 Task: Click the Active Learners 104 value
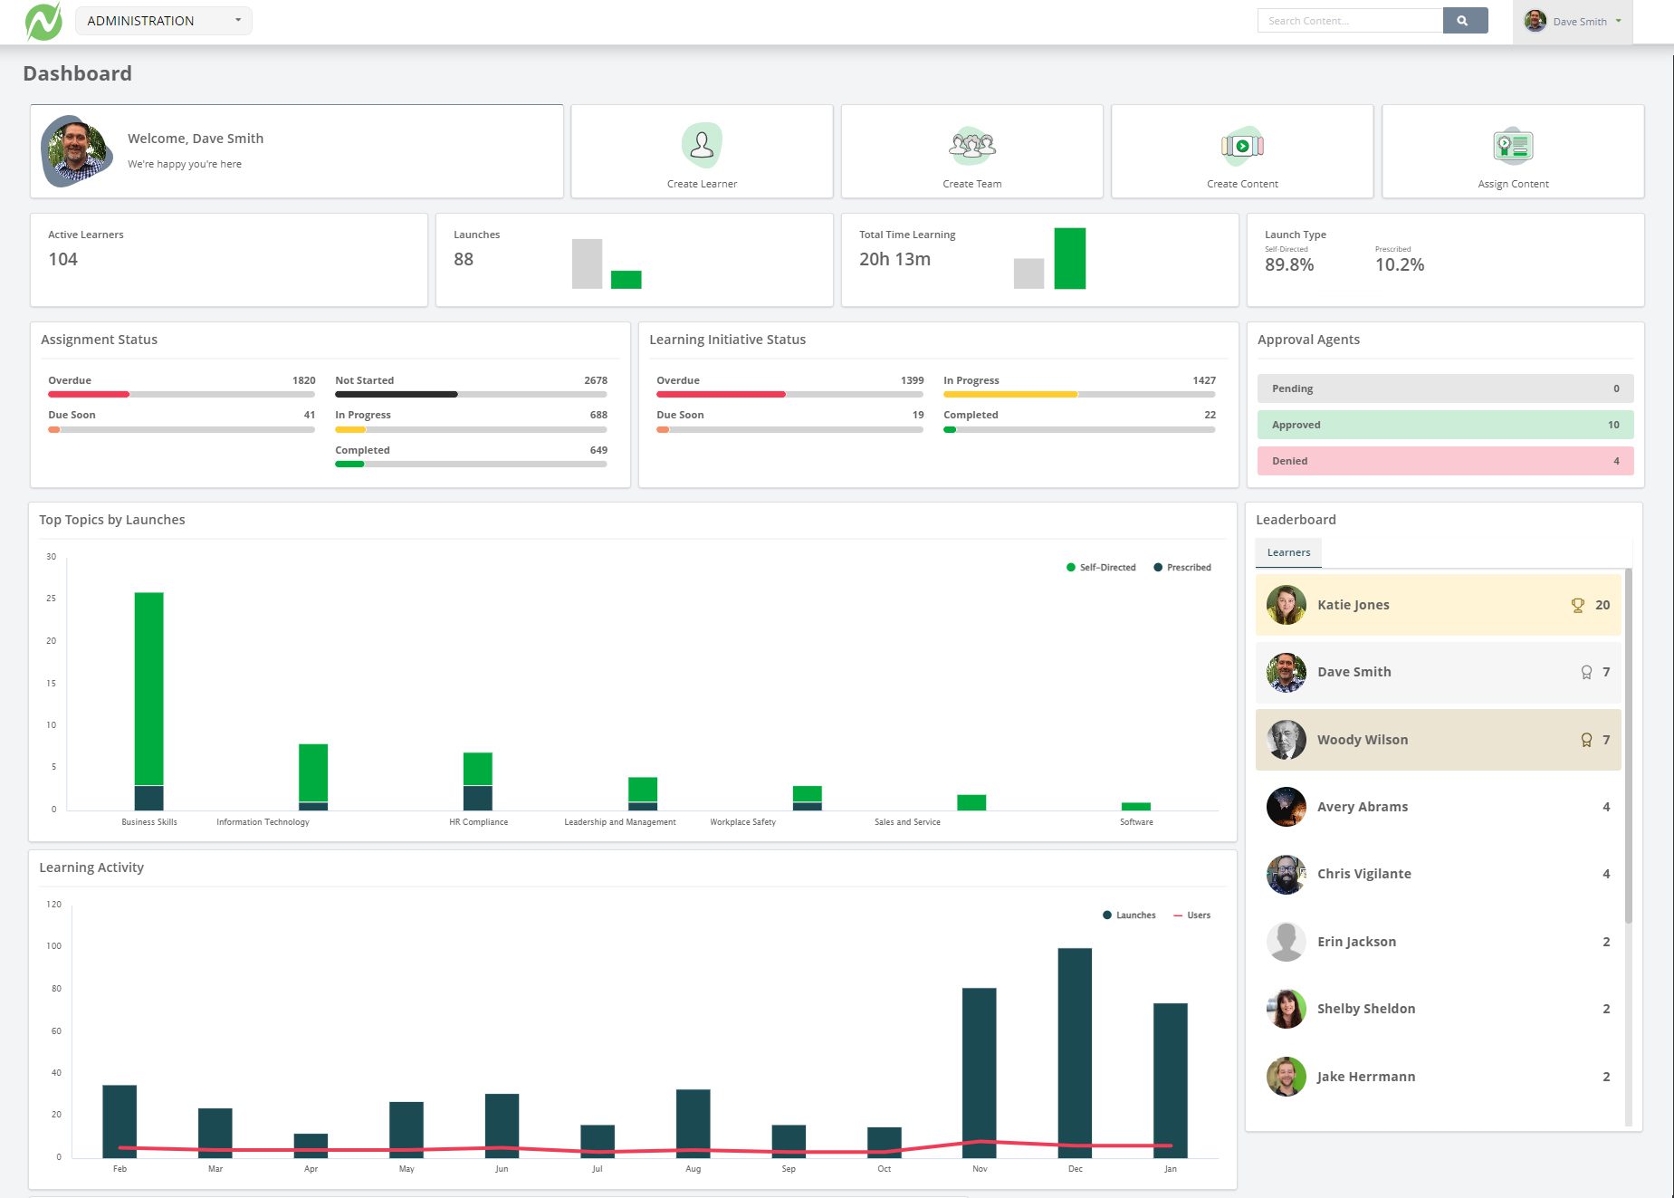[x=63, y=259]
